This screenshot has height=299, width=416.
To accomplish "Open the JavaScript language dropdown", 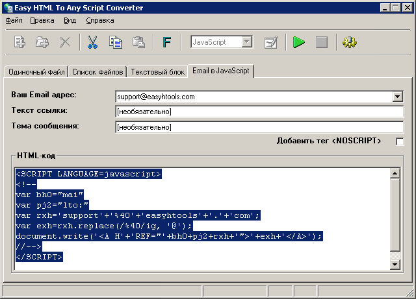I will point(247,42).
